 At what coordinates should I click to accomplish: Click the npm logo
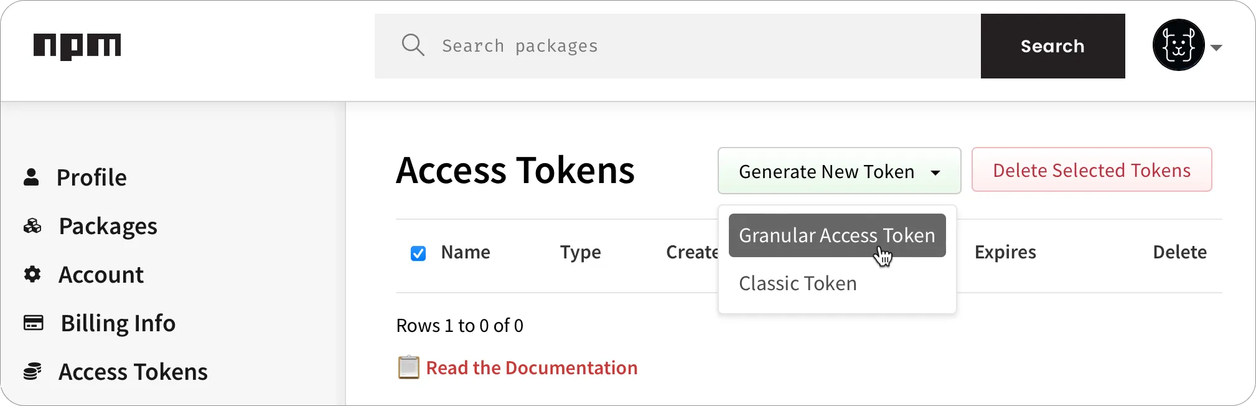coord(77,45)
